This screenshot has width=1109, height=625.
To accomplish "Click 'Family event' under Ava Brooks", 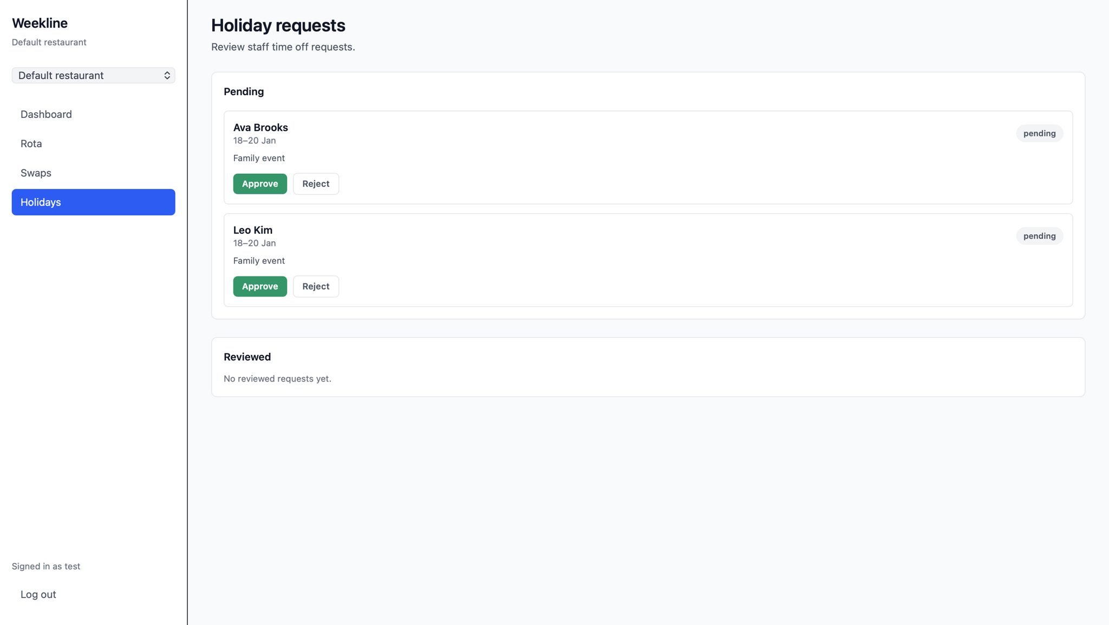I will click(259, 158).
